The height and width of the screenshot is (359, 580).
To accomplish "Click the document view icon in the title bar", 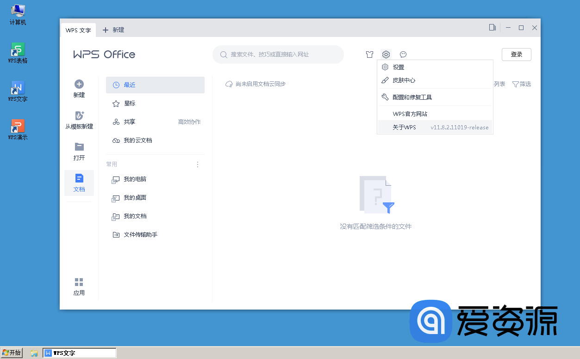I will point(492,28).
